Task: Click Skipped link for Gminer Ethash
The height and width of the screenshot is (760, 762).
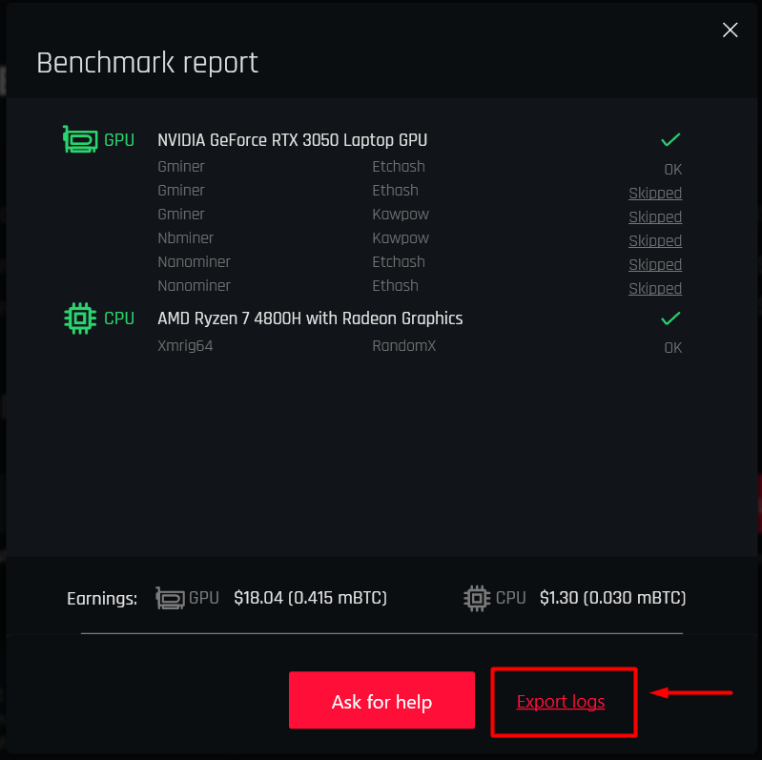Action: click(x=655, y=193)
